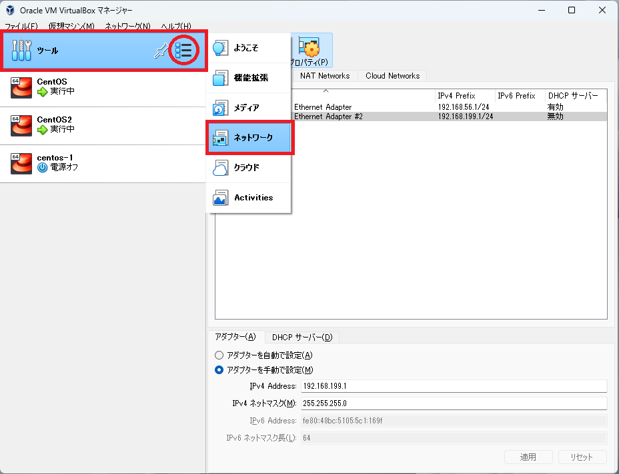This screenshot has height=474, width=619.
Task: Open the File (ファイル) menu
Action: pos(21,27)
